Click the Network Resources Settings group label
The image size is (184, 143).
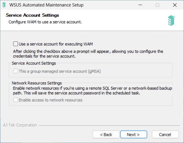click(x=37, y=83)
